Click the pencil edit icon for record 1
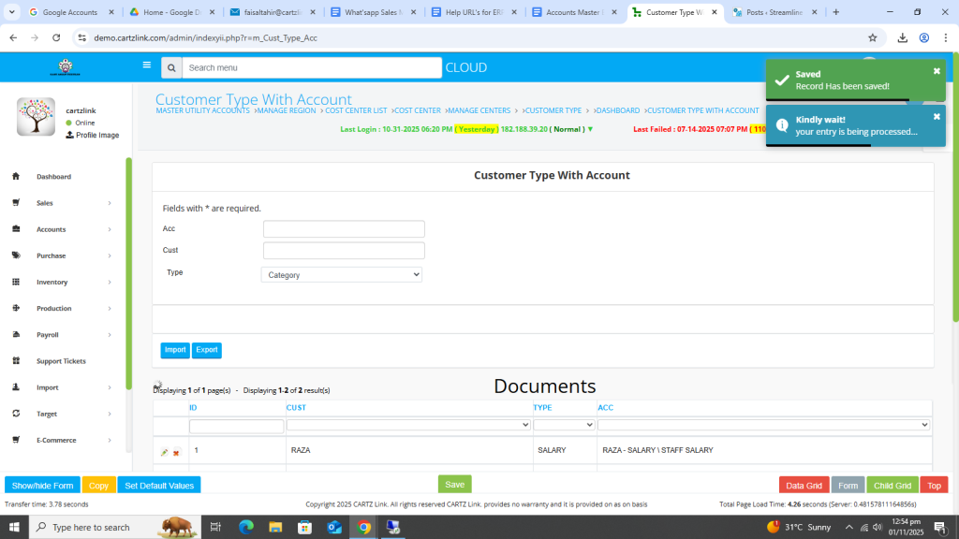The width and height of the screenshot is (959, 539). click(x=164, y=453)
